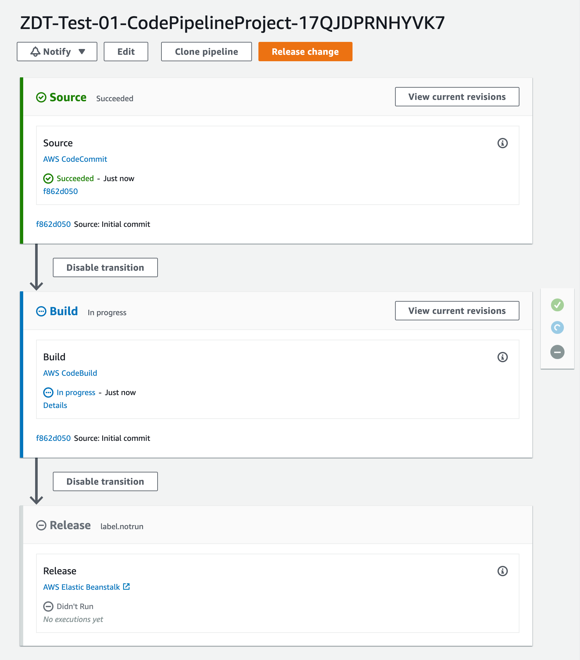
Task: Click the Edit button
Action: point(126,51)
